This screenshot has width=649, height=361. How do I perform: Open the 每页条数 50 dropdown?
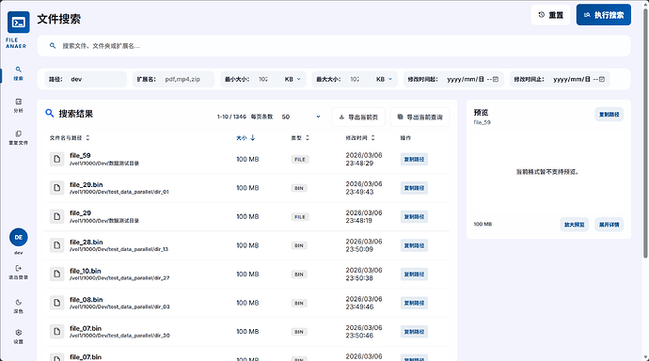pos(301,117)
